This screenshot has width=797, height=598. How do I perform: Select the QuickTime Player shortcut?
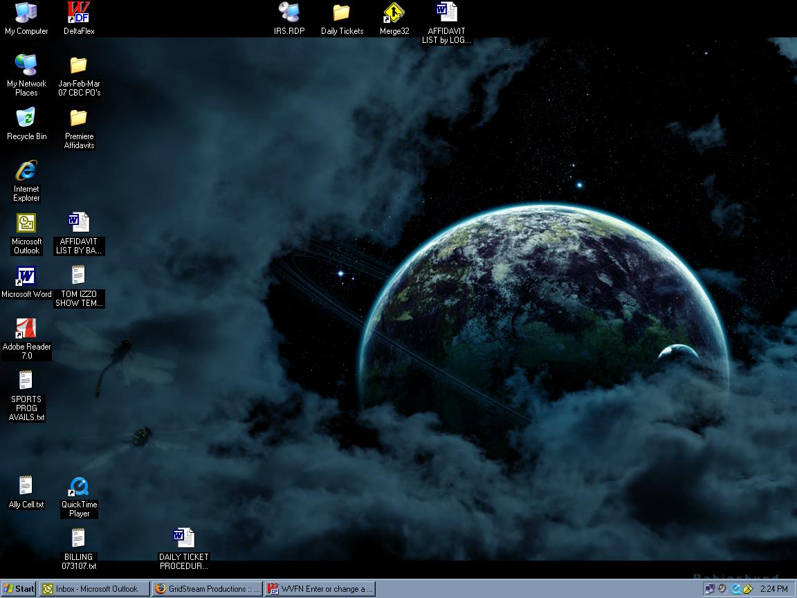[x=79, y=487]
